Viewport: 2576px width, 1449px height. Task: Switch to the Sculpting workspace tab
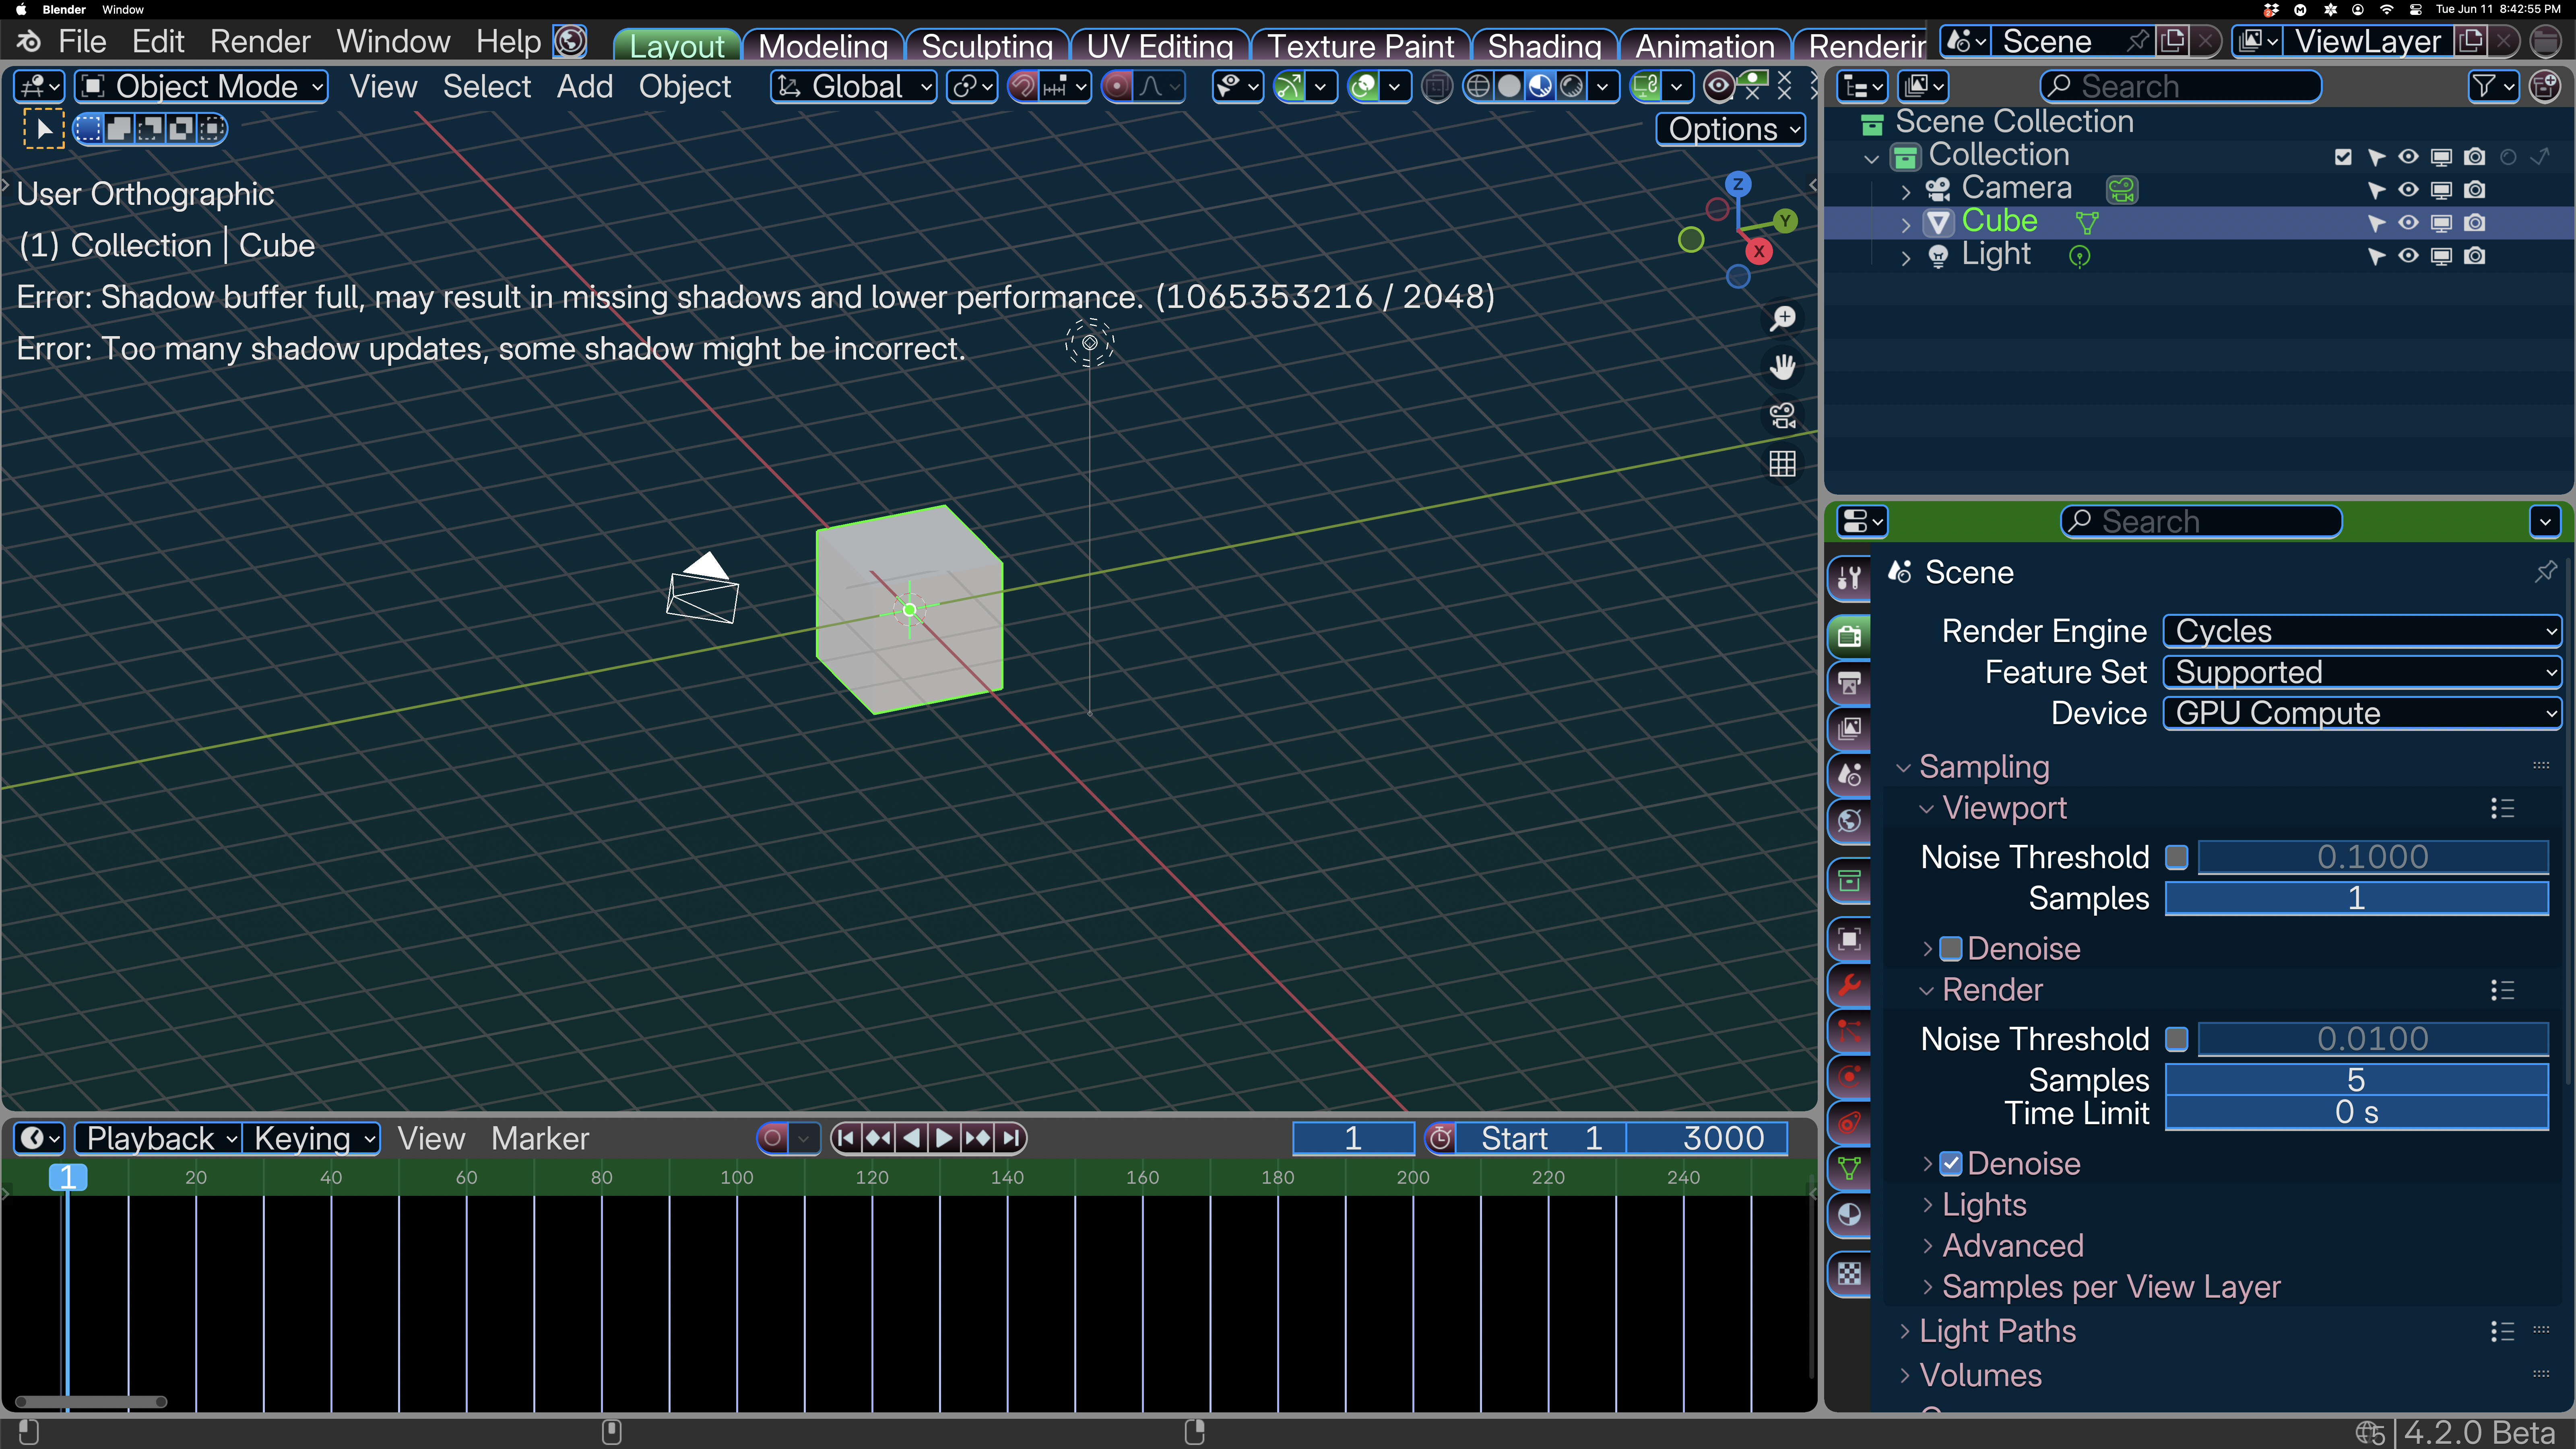tap(987, 46)
